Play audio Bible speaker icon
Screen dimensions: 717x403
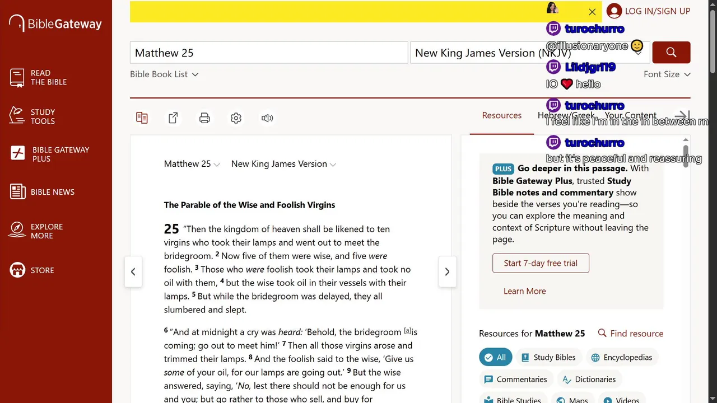click(267, 118)
